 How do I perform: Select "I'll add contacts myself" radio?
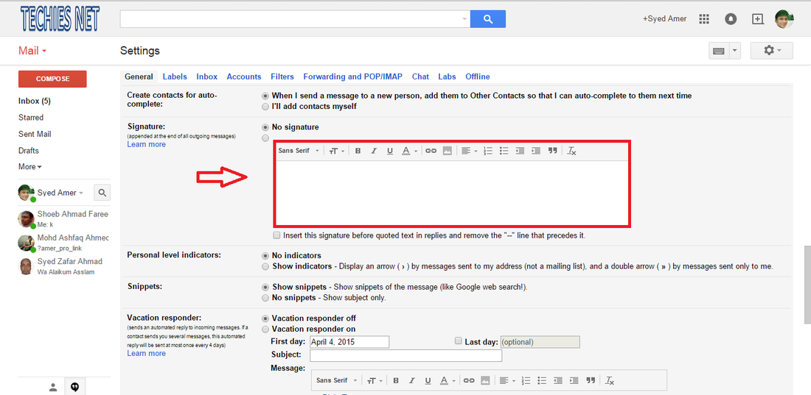(265, 107)
